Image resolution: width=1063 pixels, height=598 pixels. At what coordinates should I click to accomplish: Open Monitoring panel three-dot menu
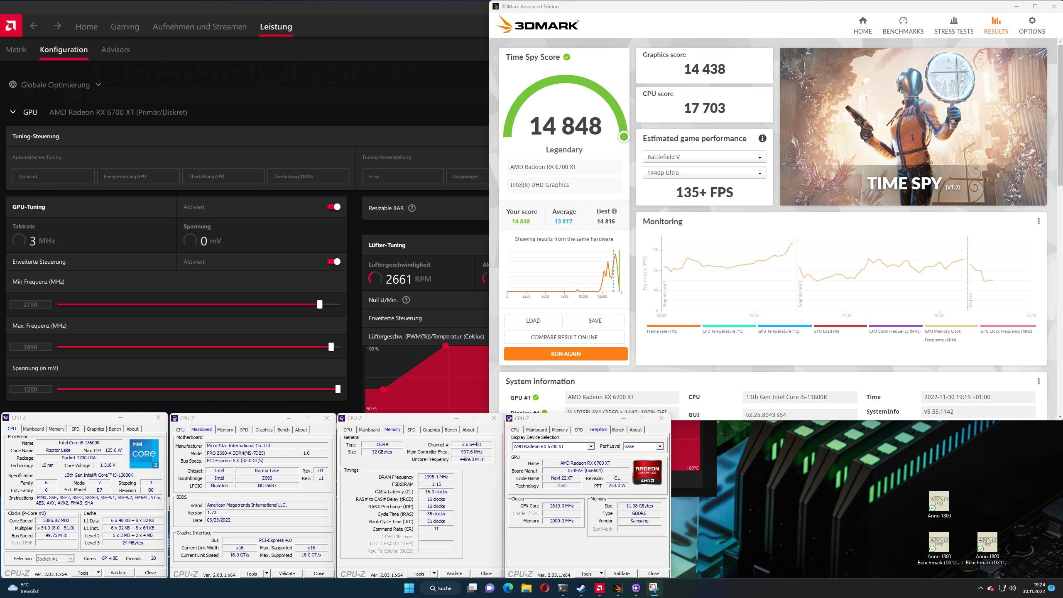1039,221
